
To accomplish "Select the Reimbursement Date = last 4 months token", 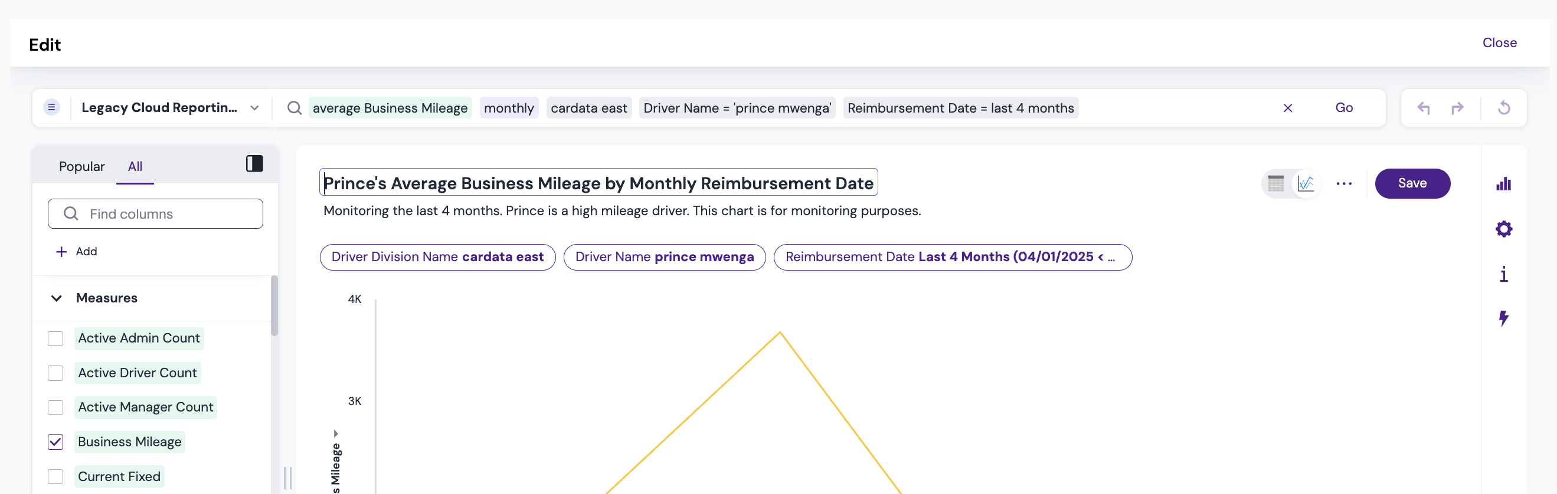I will pos(960,108).
